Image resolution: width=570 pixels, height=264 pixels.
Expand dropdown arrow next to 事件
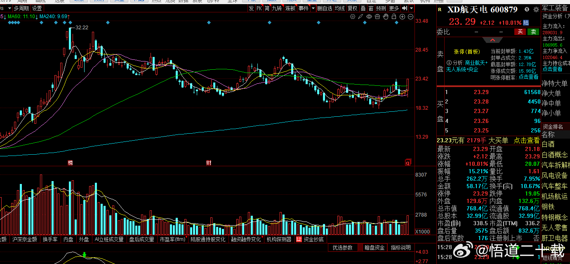click(313, 8)
